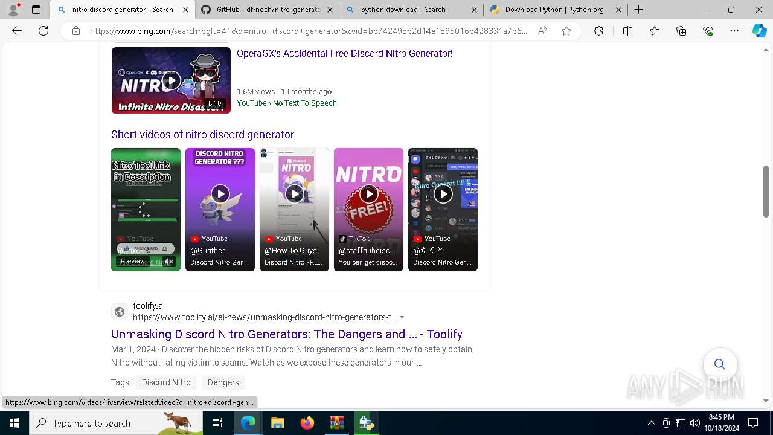Image resolution: width=773 pixels, height=435 pixels.
Task: Play OperaGX Infinite Nitro video thumbnail
Action: [171, 80]
